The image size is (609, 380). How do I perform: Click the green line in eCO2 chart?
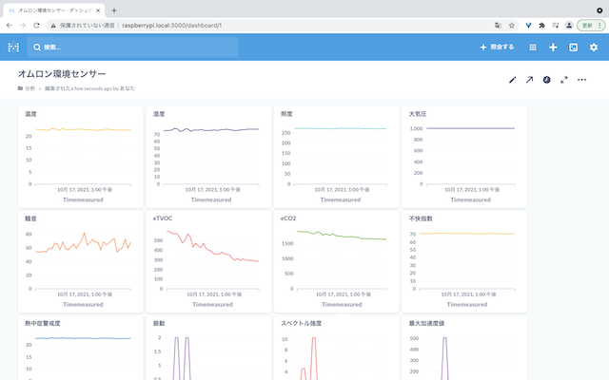coord(342,236)
